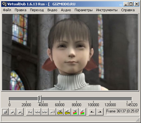Play the input video preview

pos(12,112)
